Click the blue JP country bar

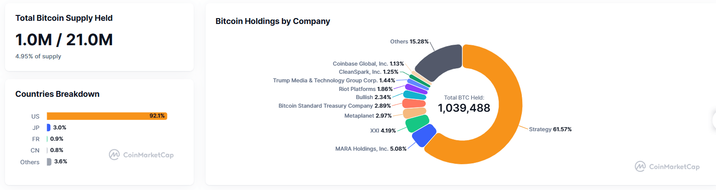[x=49, y=128]
